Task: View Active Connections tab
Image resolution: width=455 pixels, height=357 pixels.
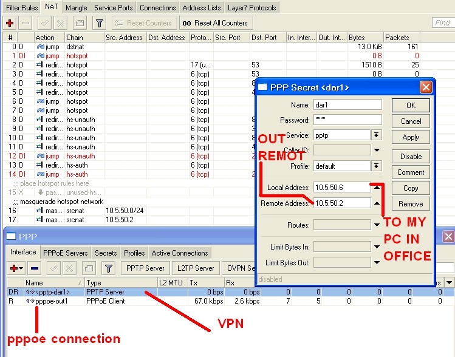Action: 180,253
